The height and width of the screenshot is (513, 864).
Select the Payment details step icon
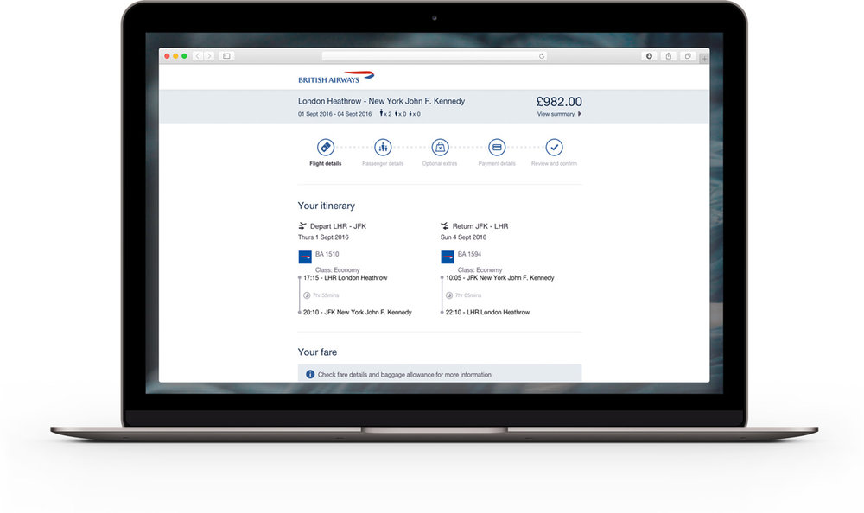pyautogui.click(x=497, y=147)
